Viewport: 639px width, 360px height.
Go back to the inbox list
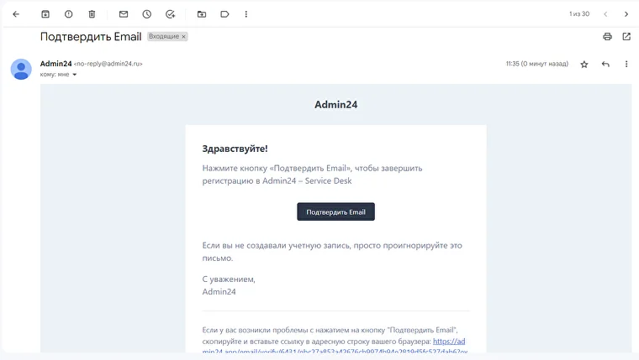(16, 14)
